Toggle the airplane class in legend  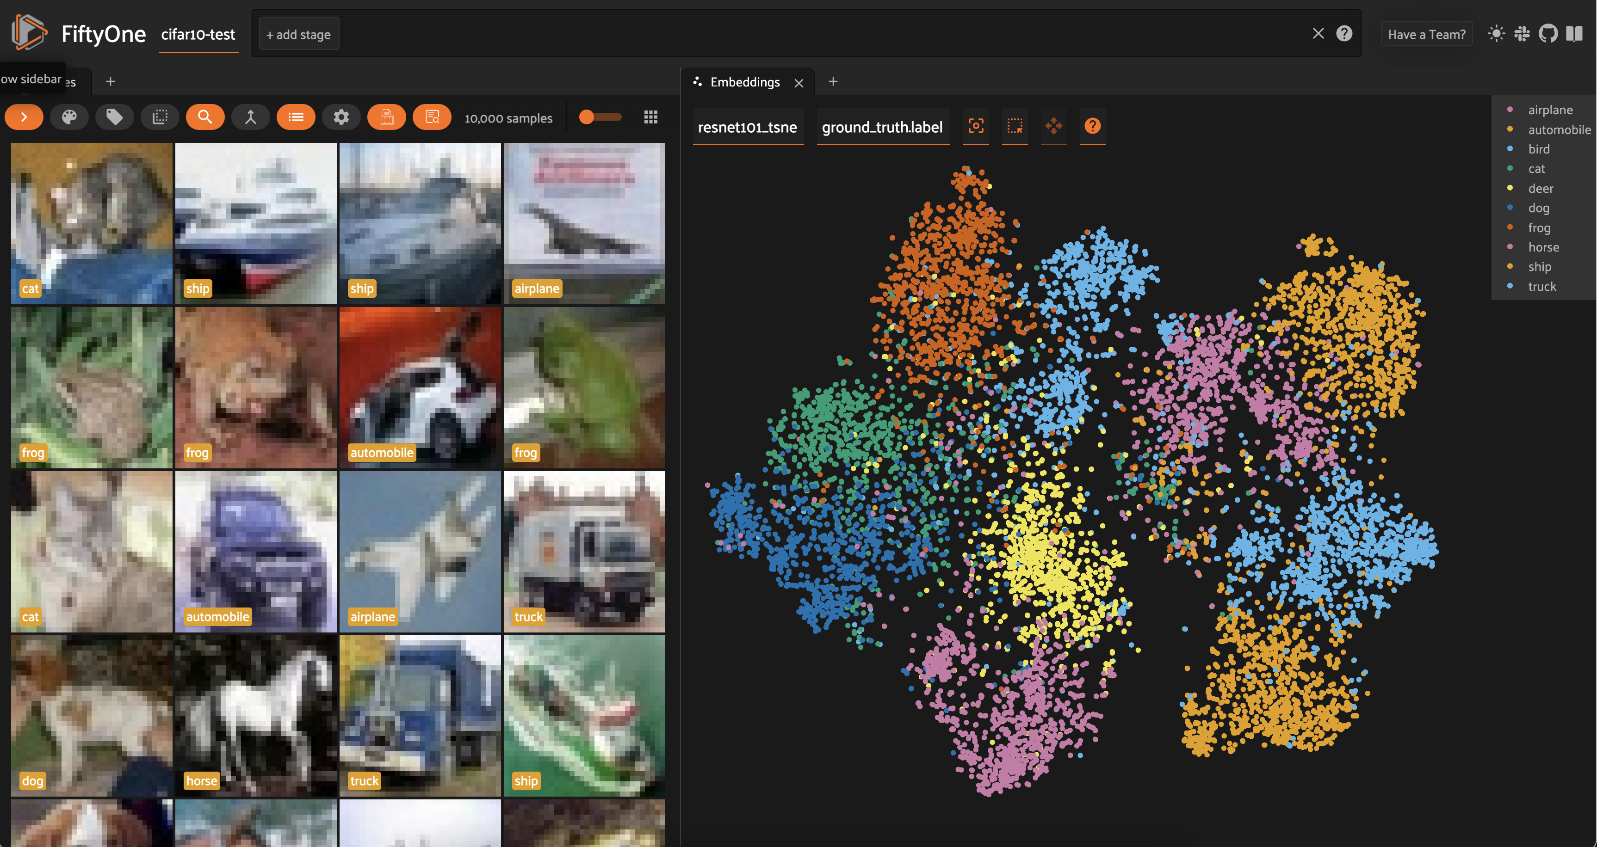click(x=1549, y=110)
